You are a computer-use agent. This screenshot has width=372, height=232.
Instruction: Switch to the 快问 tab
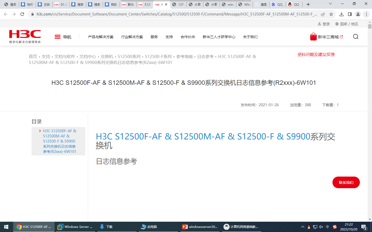27,4
